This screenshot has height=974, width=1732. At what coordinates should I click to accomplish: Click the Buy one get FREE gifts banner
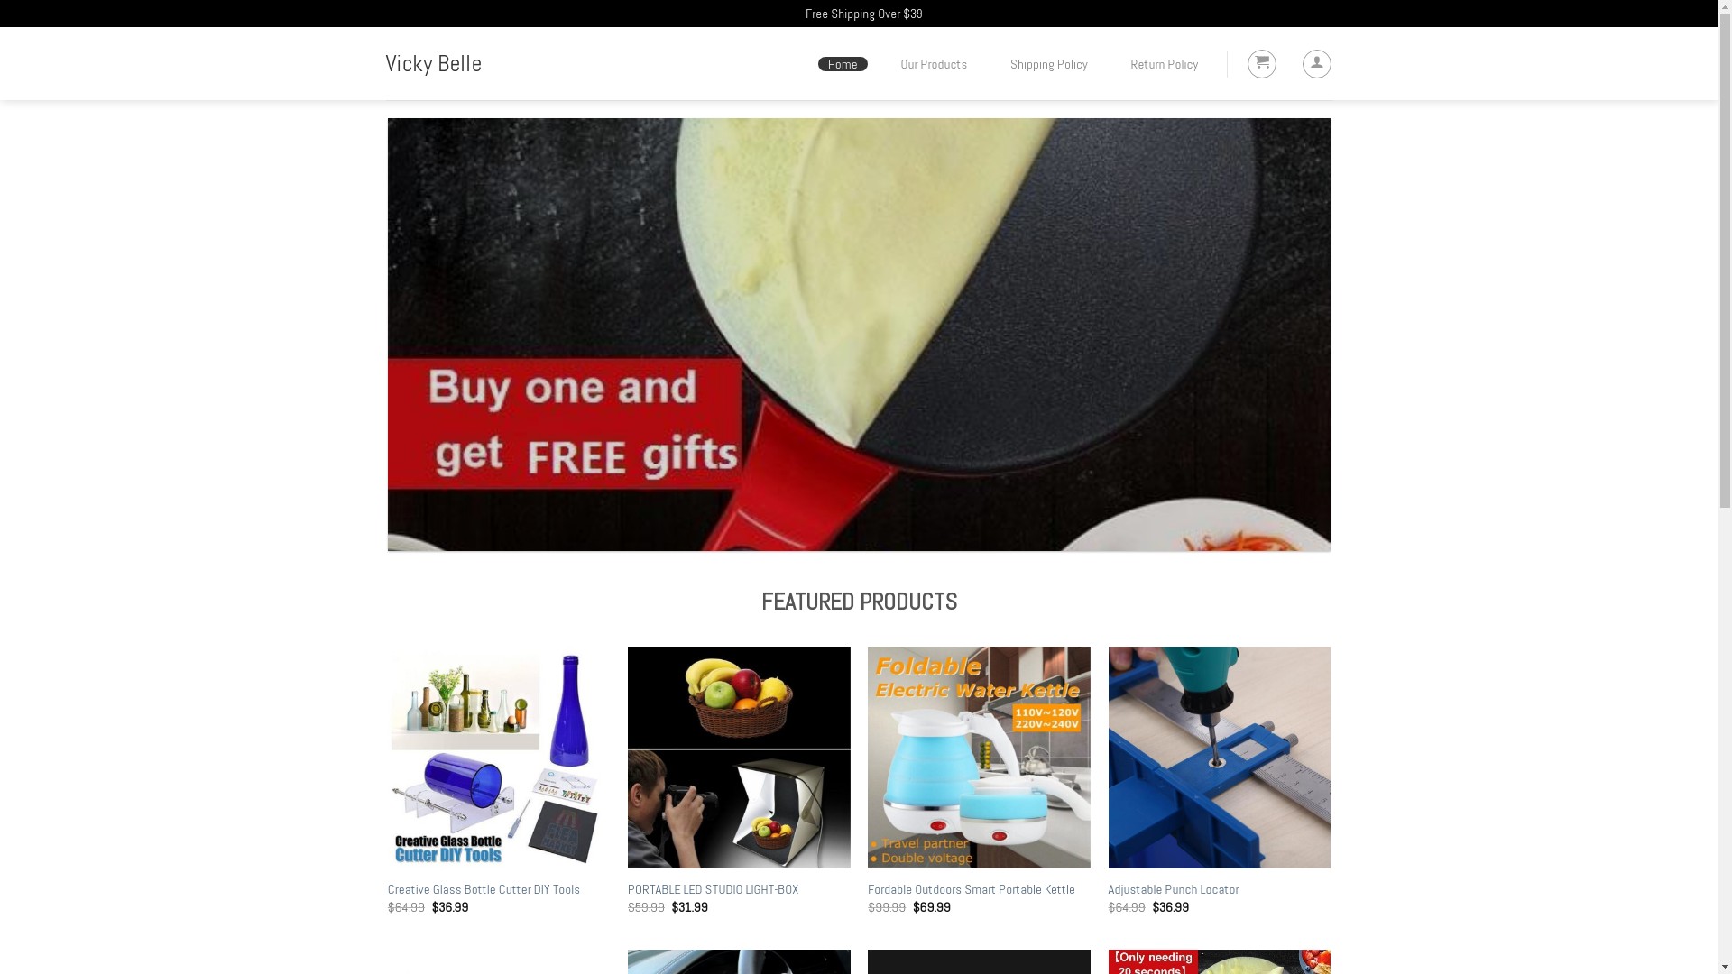click(859, 335)
